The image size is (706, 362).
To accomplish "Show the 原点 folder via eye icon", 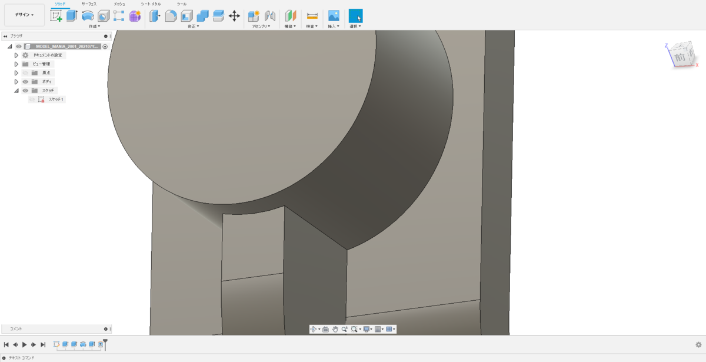I will (x=25, y=72).
